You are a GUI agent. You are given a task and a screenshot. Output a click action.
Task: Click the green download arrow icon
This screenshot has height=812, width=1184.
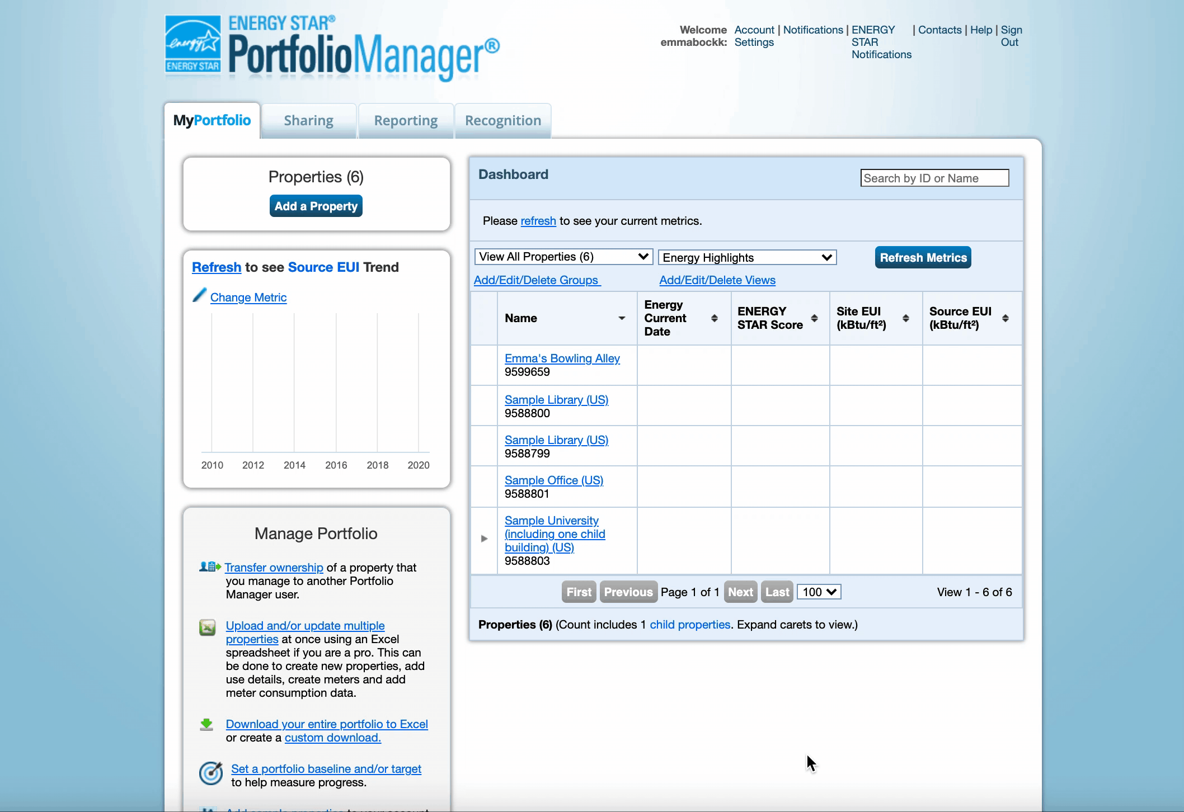(206, 725)
